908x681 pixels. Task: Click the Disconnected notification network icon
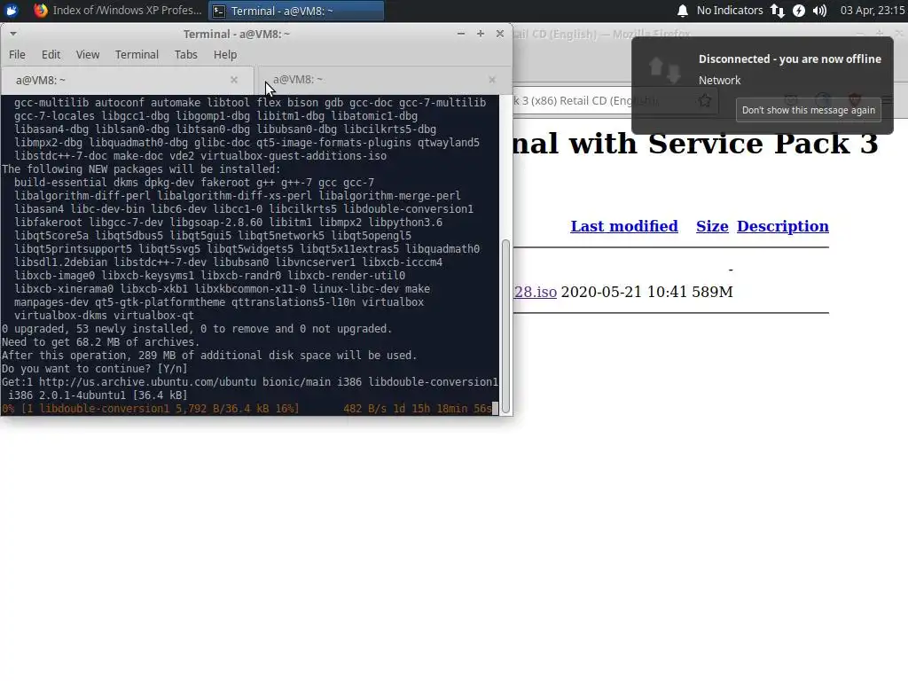coord(664,69)
